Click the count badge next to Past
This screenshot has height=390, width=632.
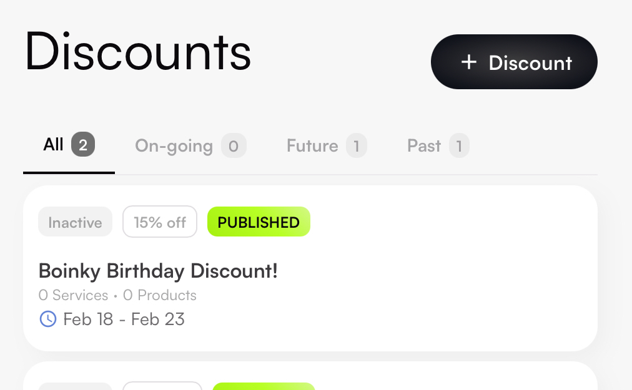pyautogui.click(x=459, y=146)
